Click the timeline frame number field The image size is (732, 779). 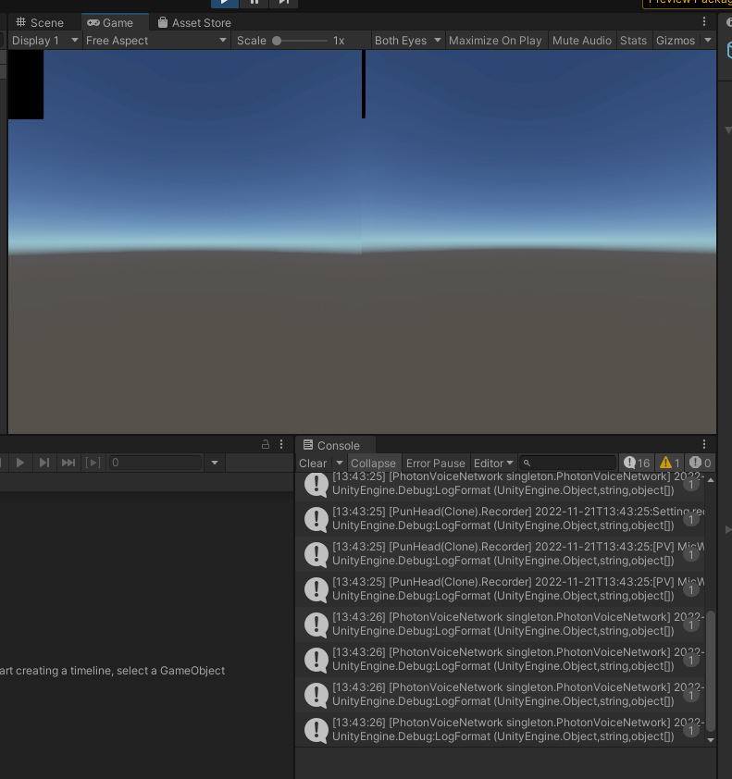point(155,463)
